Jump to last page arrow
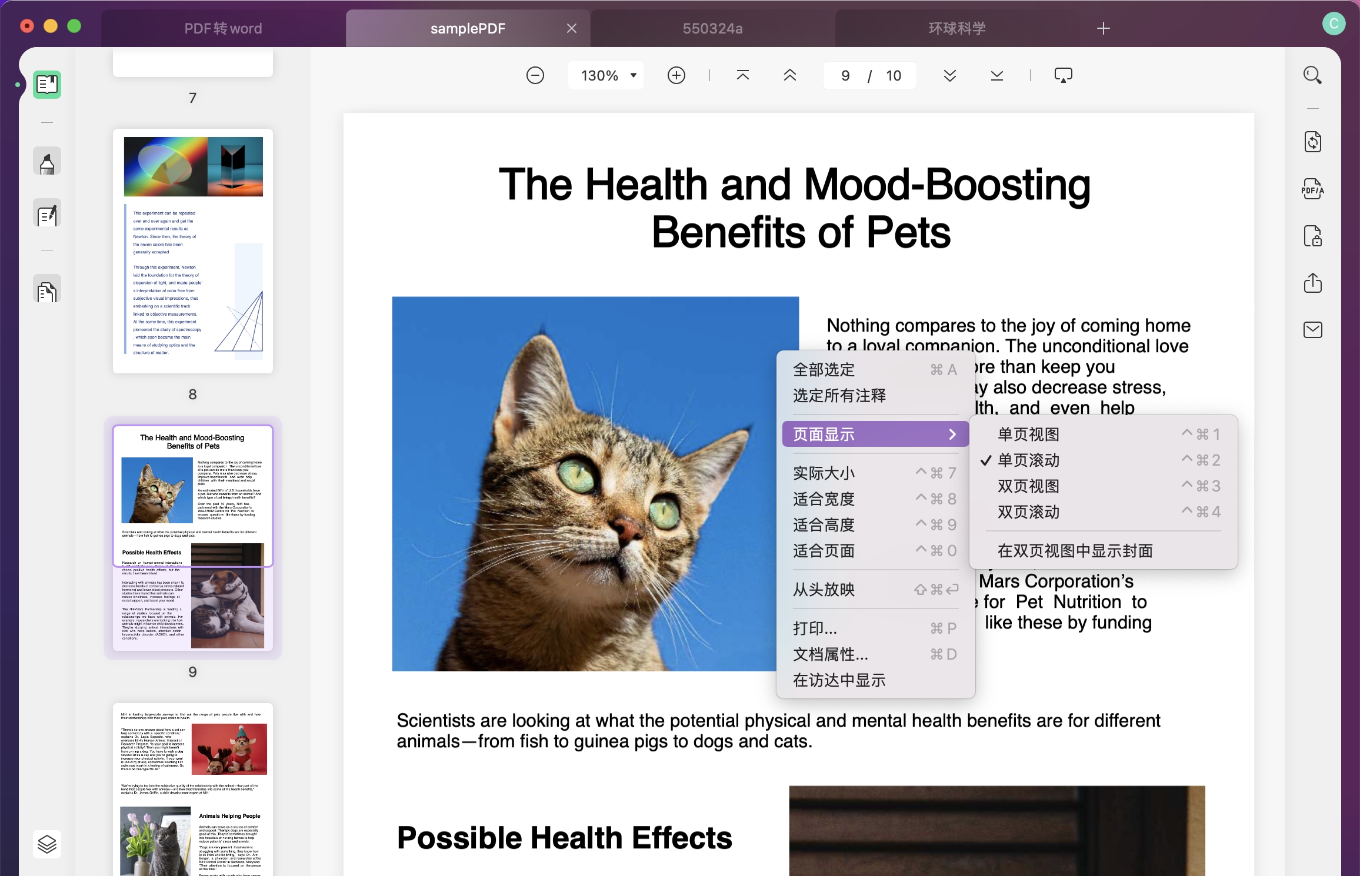Viewport: 1360px width, 876px height. [997, 75]
